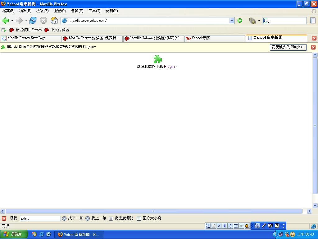Click the Find Previous (找上一筆) arrow icon
Screen dimensions: 318x239
88,218
